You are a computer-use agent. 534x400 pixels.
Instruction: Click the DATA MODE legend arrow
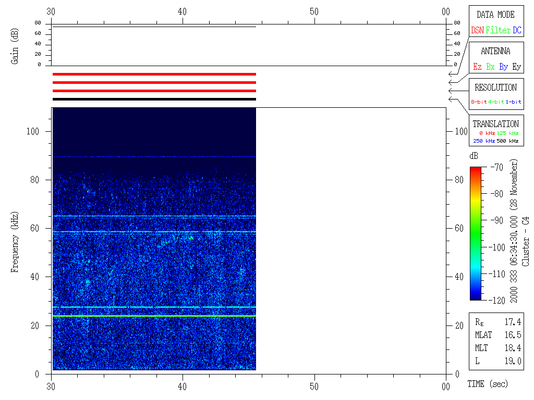tap(451, 74)
